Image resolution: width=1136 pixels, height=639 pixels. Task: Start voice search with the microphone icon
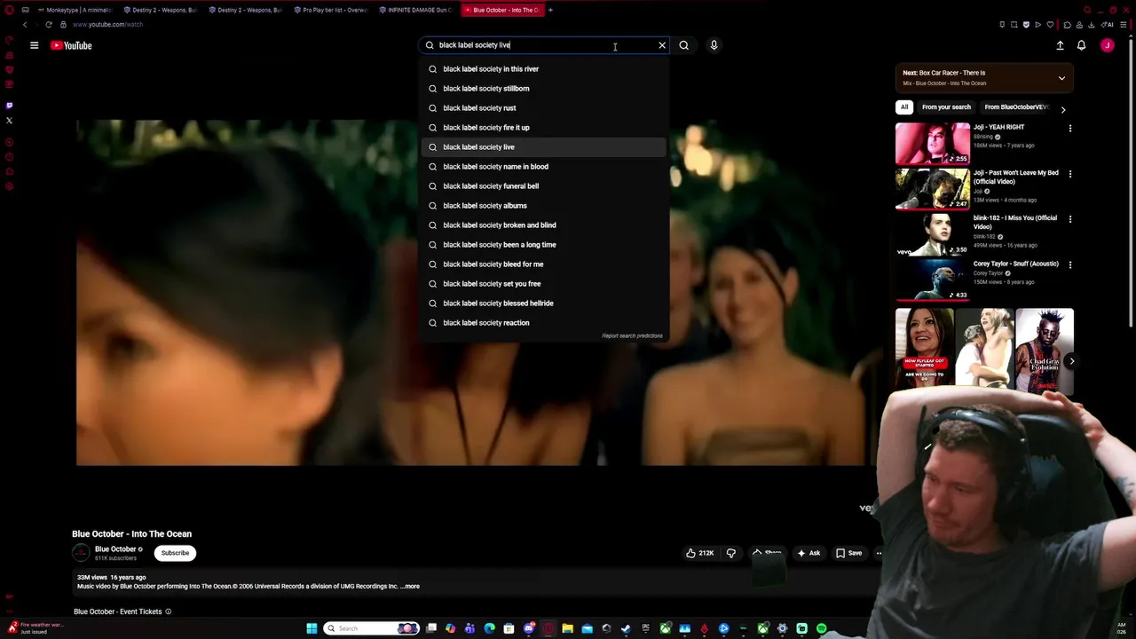click(x=714, y=45)
